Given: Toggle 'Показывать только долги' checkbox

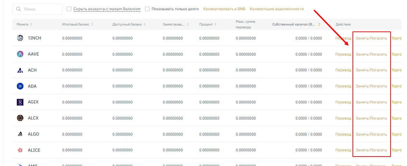Looking at the screenshot, I should pos(147,9).
